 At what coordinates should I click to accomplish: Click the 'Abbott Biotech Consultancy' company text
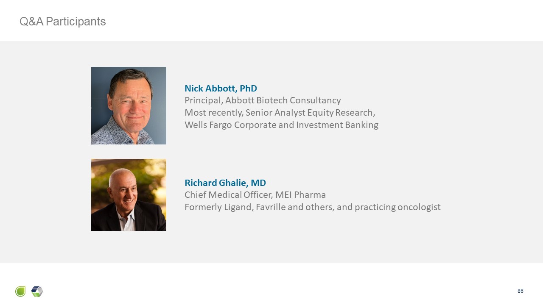[283, 100]
